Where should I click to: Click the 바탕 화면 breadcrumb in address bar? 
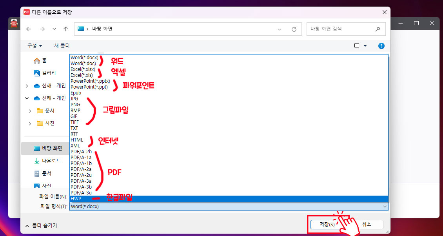(x=102, y=29)
